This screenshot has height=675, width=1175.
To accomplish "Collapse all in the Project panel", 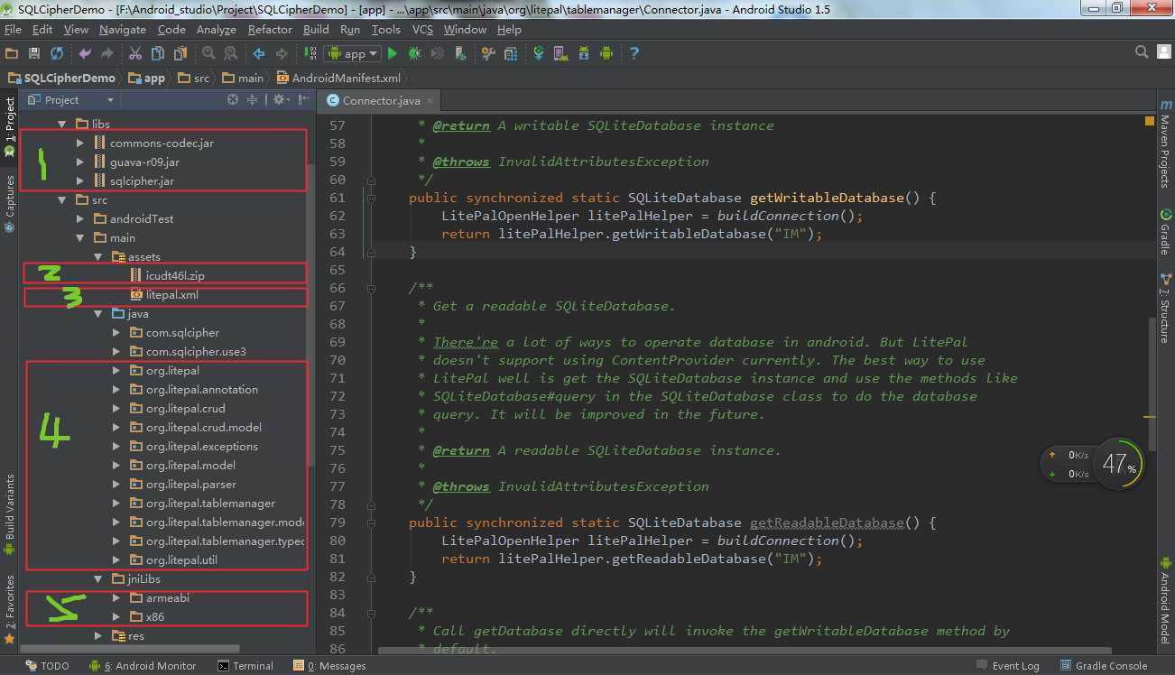I will [254, 100].
